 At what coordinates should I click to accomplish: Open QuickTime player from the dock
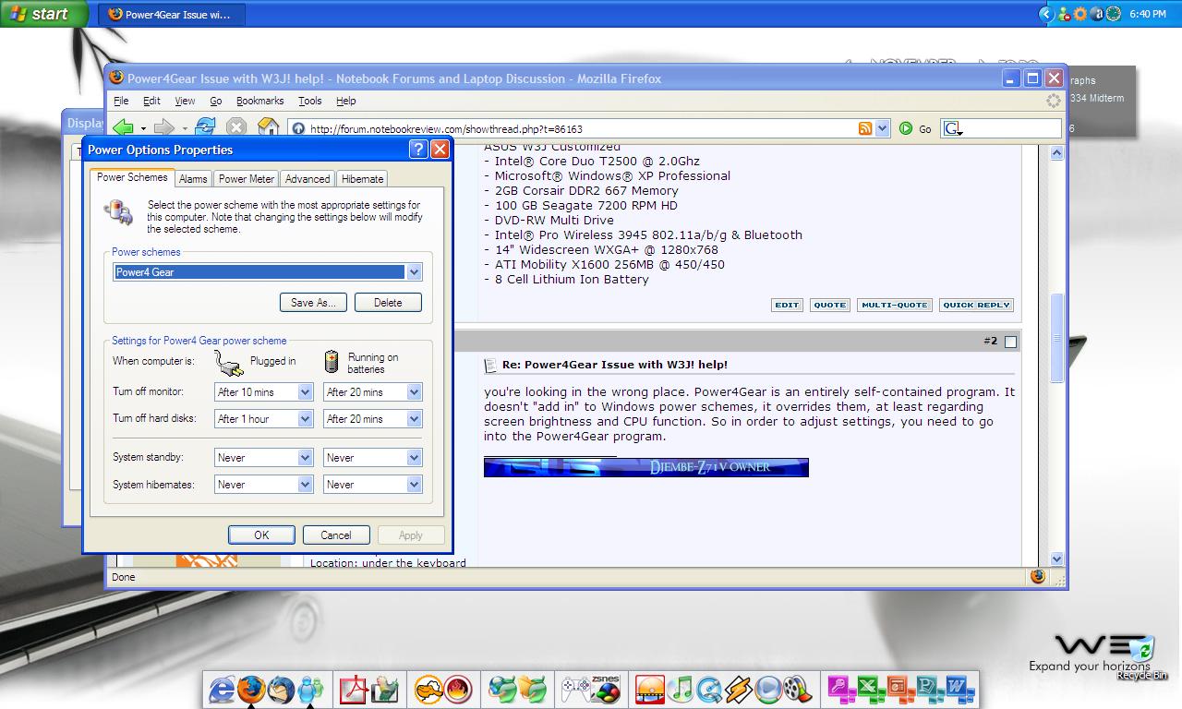pos(709,689)
